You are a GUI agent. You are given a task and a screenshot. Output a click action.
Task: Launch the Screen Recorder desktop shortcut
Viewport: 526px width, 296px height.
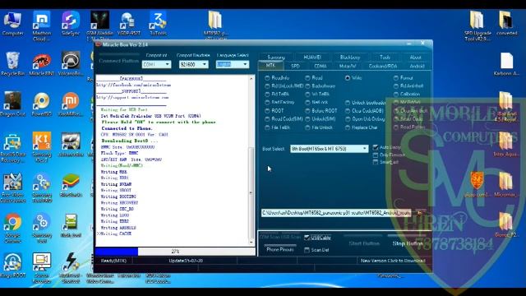42,269
